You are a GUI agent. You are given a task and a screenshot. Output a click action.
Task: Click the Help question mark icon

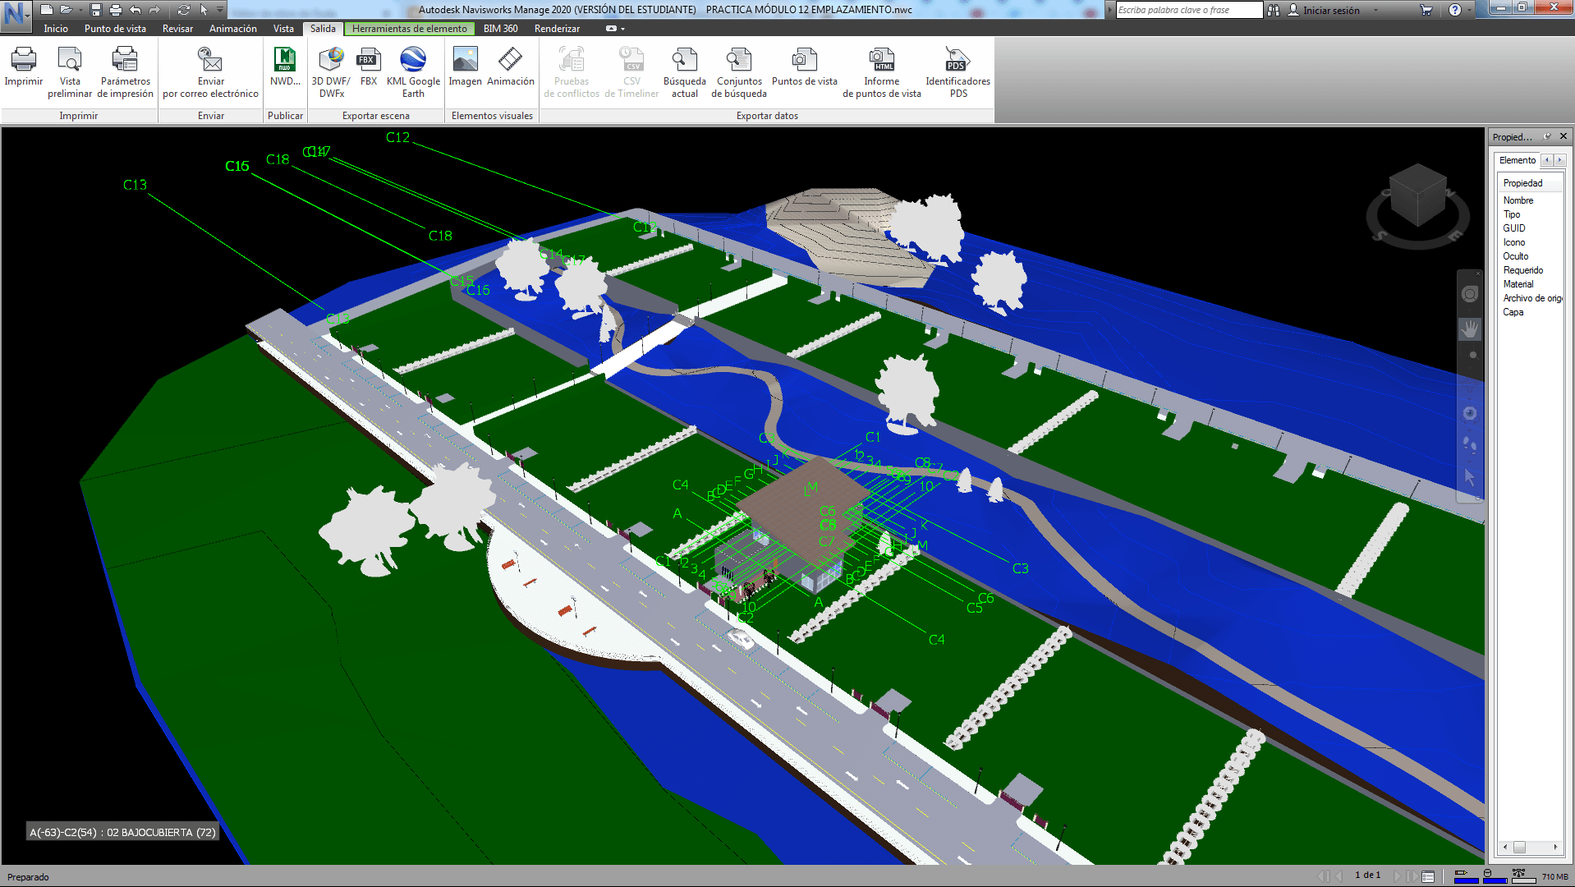pos(1455,10)
